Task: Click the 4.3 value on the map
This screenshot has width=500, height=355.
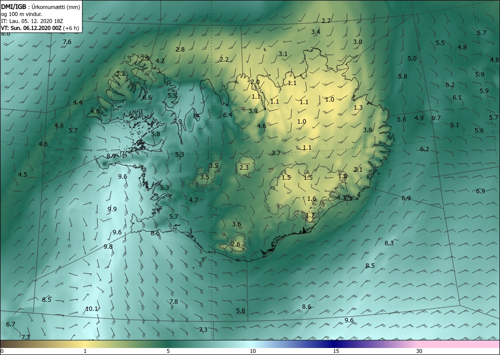Action: [341, 198]
